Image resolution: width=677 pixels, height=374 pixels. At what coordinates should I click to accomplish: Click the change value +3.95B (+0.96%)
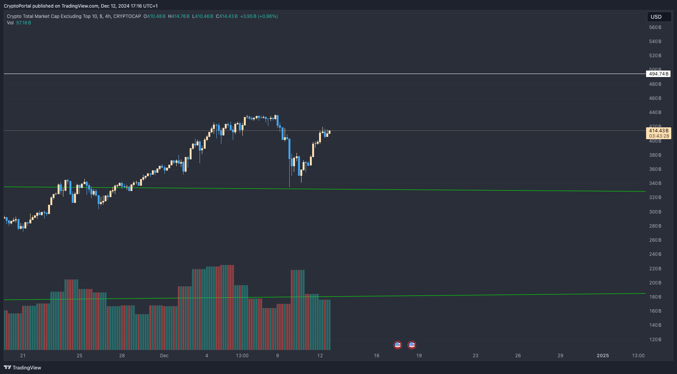click(x=259, y=16)
